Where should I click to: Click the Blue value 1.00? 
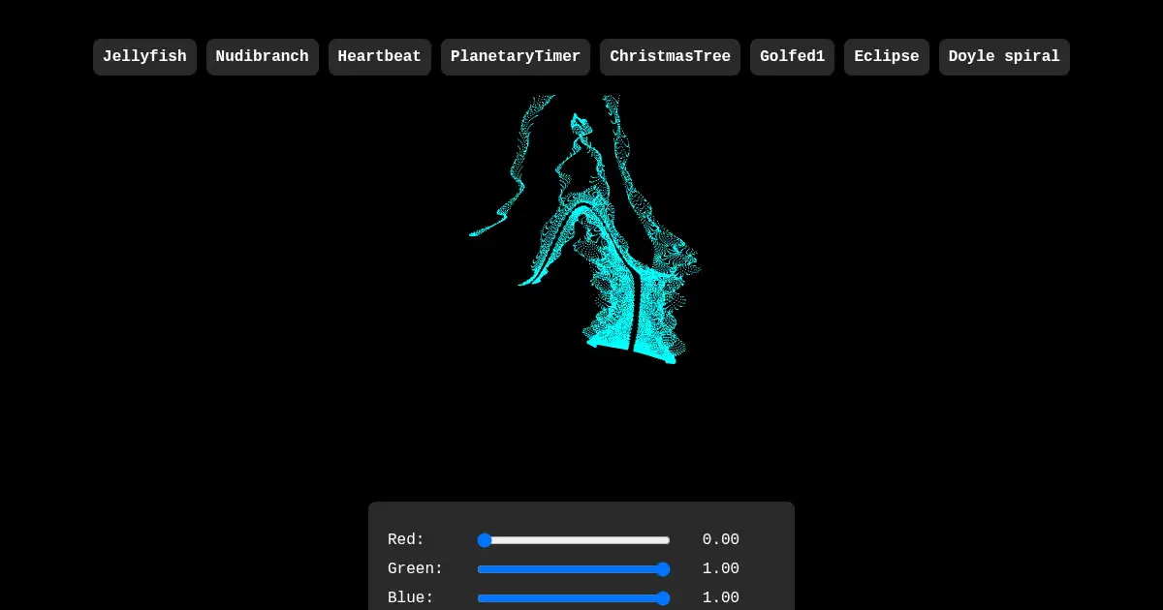click(721, 598)
